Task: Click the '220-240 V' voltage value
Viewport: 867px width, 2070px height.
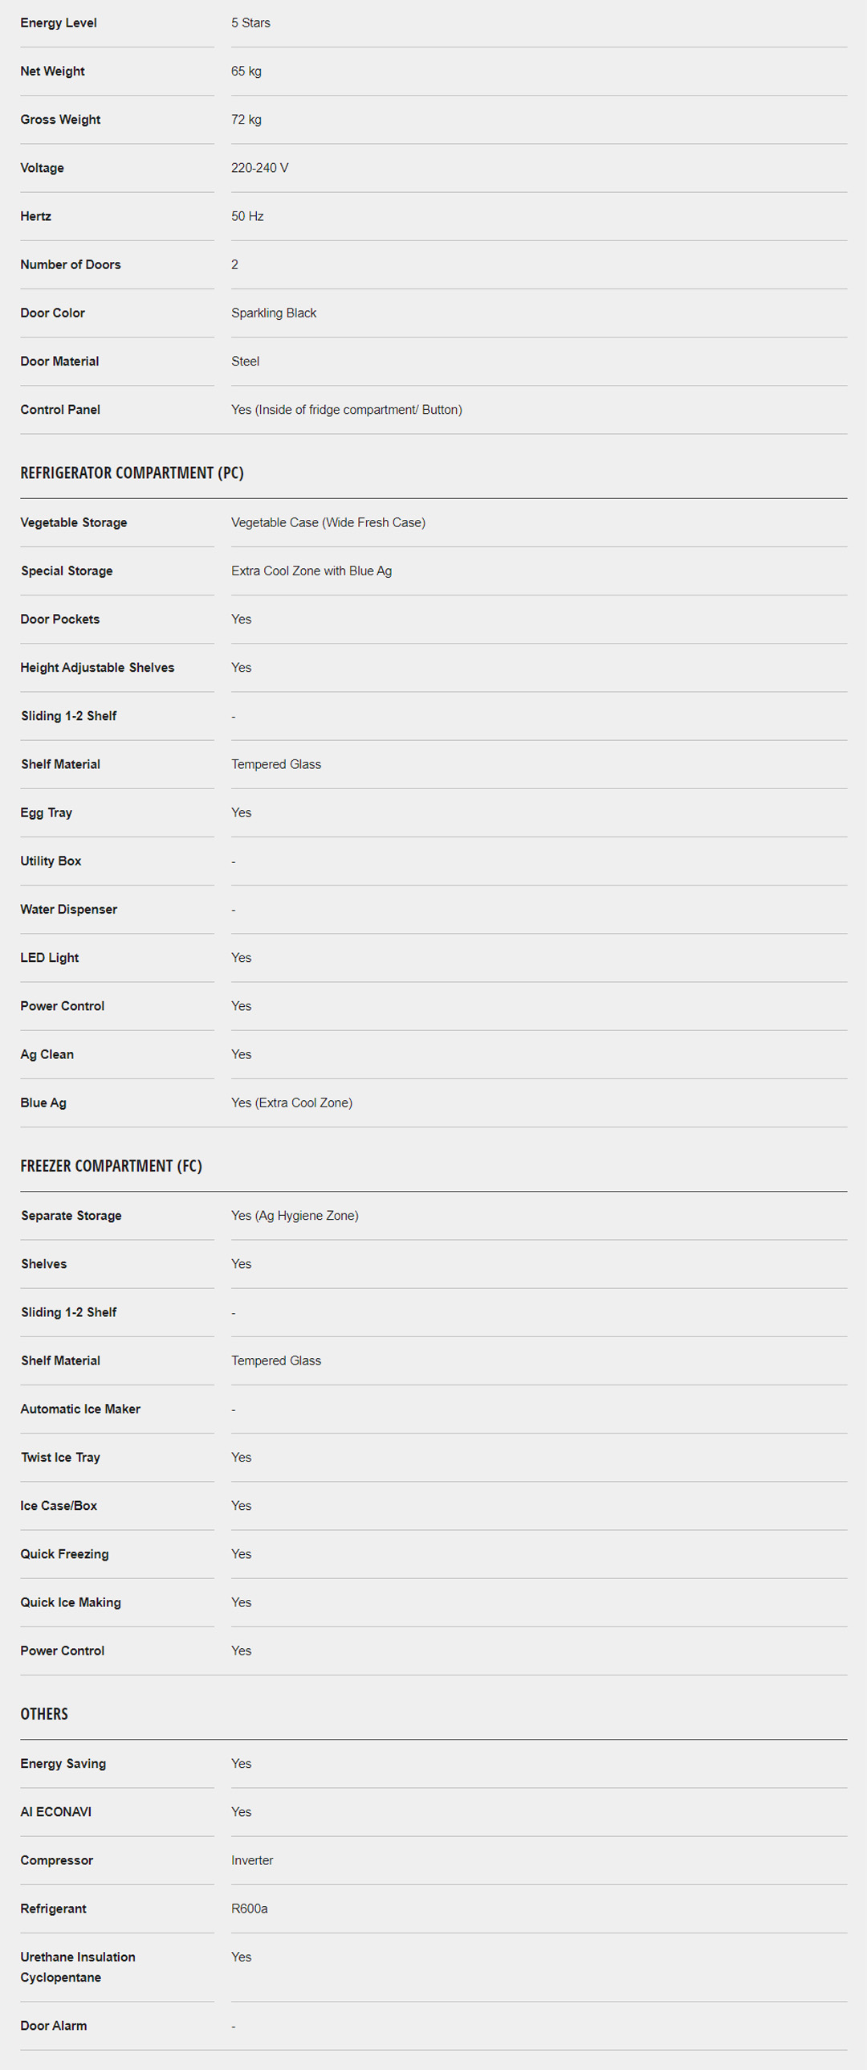Action: pos(259,167)
